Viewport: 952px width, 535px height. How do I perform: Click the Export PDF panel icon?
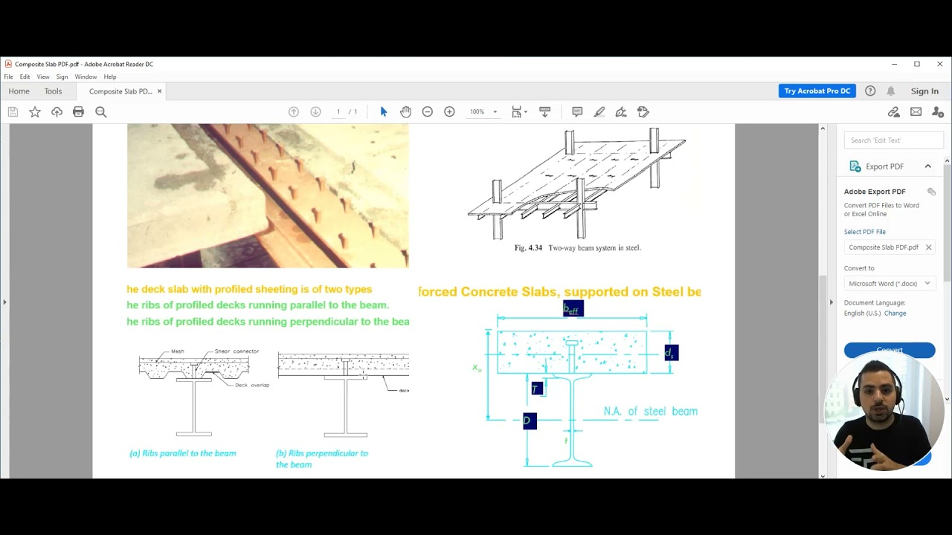[855, 166]
